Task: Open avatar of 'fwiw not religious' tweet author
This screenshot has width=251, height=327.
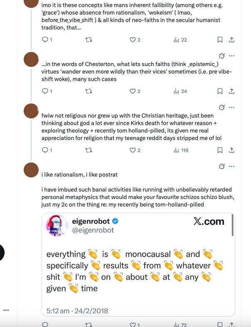Action: (x=32, y=112)
